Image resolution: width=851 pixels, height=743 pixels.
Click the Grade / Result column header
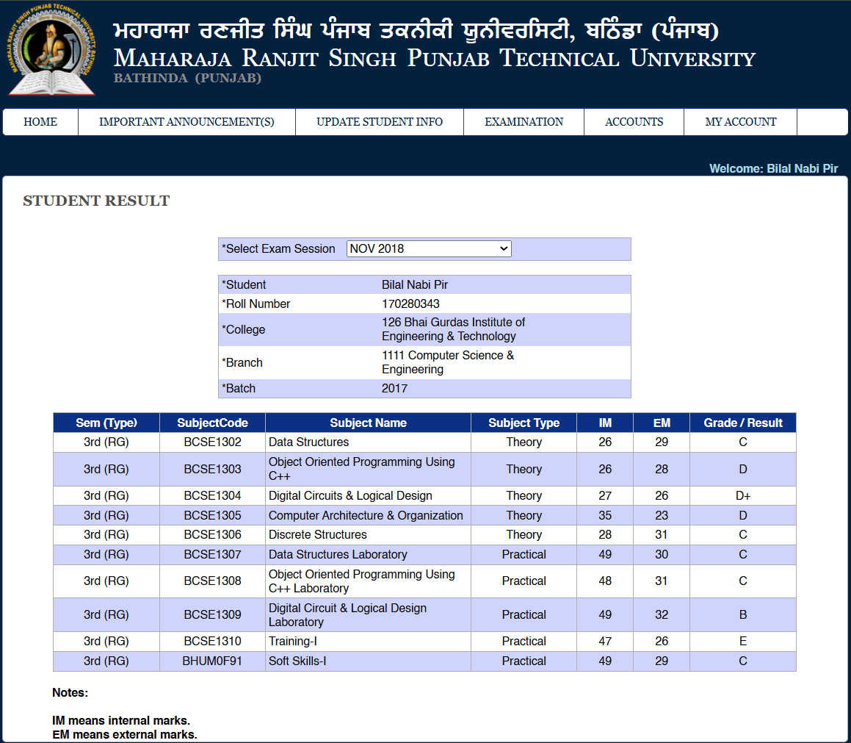pos(742,423)
